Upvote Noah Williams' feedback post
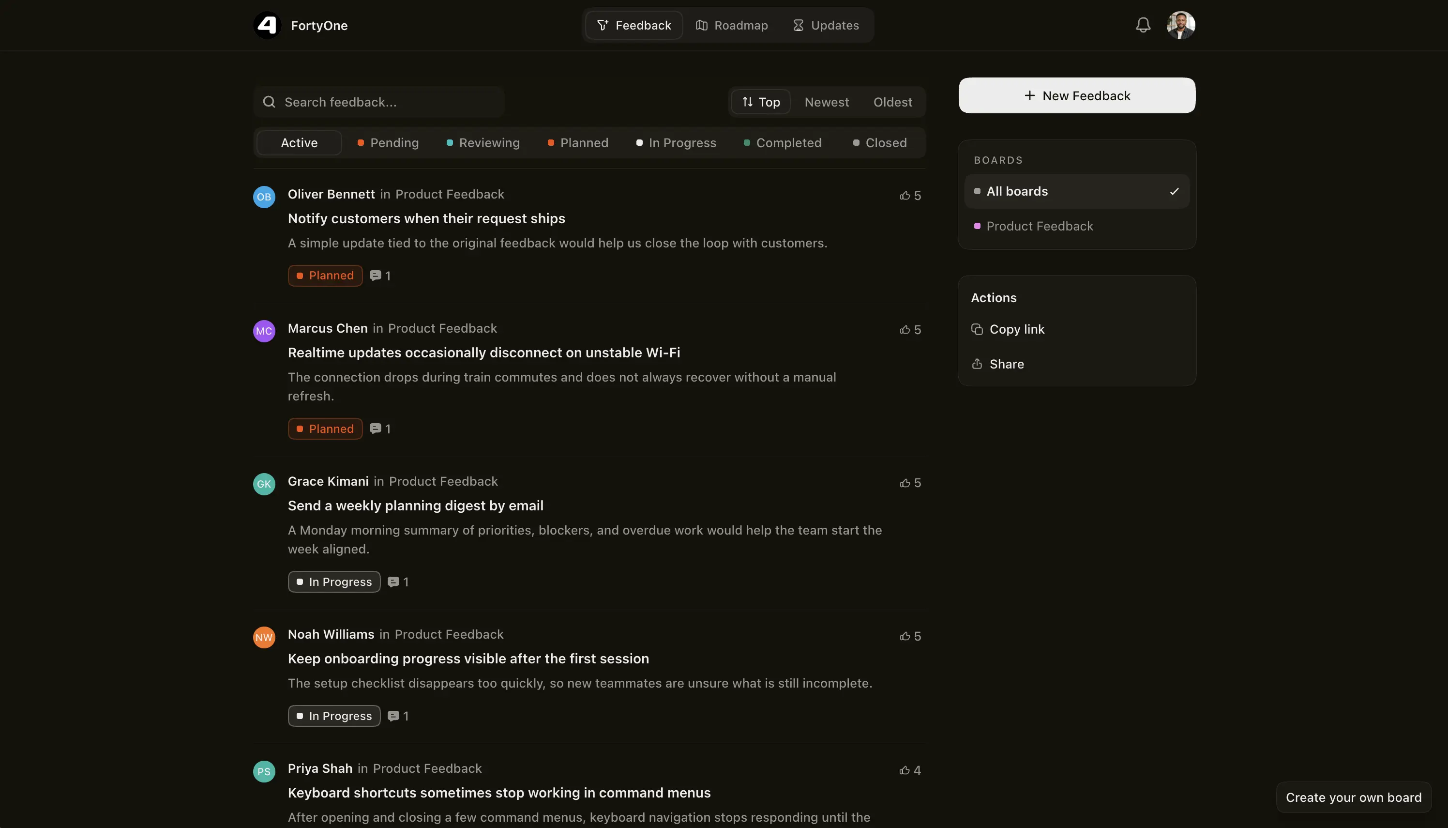The image size is (1448, 828). [910, 636]
